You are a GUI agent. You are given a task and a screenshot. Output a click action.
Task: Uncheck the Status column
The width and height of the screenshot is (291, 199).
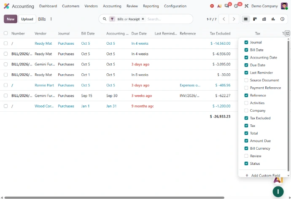tap(246, 164)
